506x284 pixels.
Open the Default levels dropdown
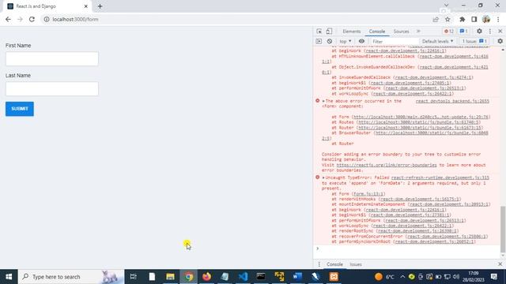(437, 41)
